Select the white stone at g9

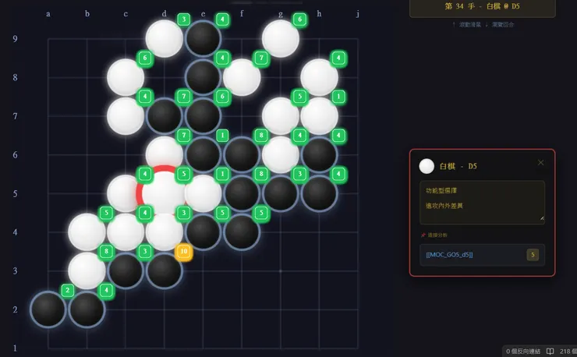(x=281, y=39)
